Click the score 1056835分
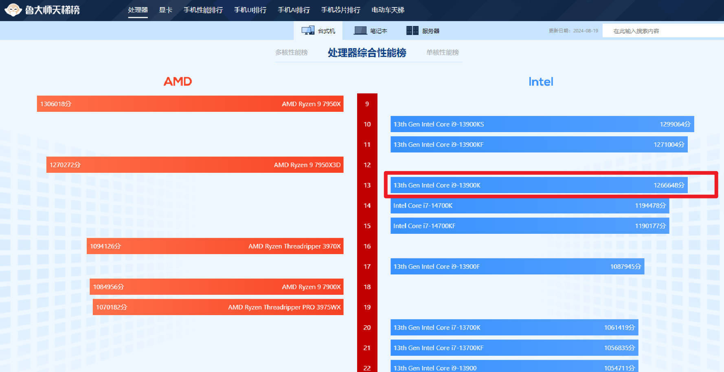 (619, 348)
